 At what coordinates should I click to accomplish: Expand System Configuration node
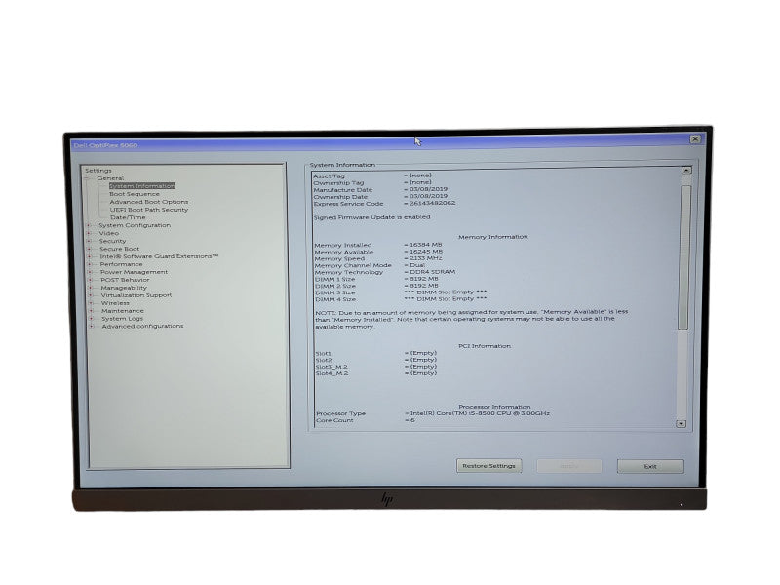[x=89, y=225]
